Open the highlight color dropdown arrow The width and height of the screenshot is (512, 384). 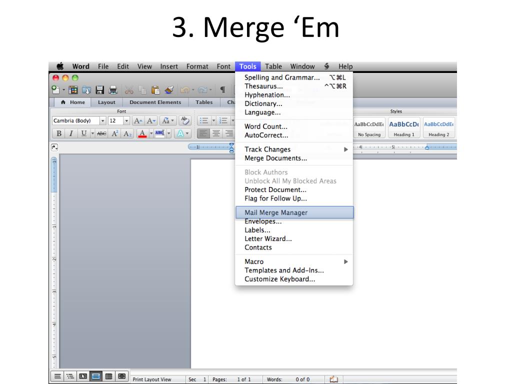point(169,133)
